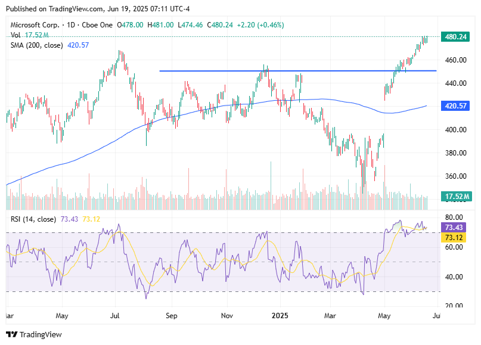Click the 400.00 price axis tick

(x=455, y=130)
